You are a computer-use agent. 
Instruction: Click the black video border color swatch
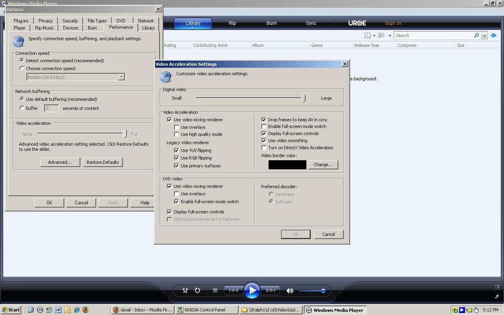[x=287, y=165]
